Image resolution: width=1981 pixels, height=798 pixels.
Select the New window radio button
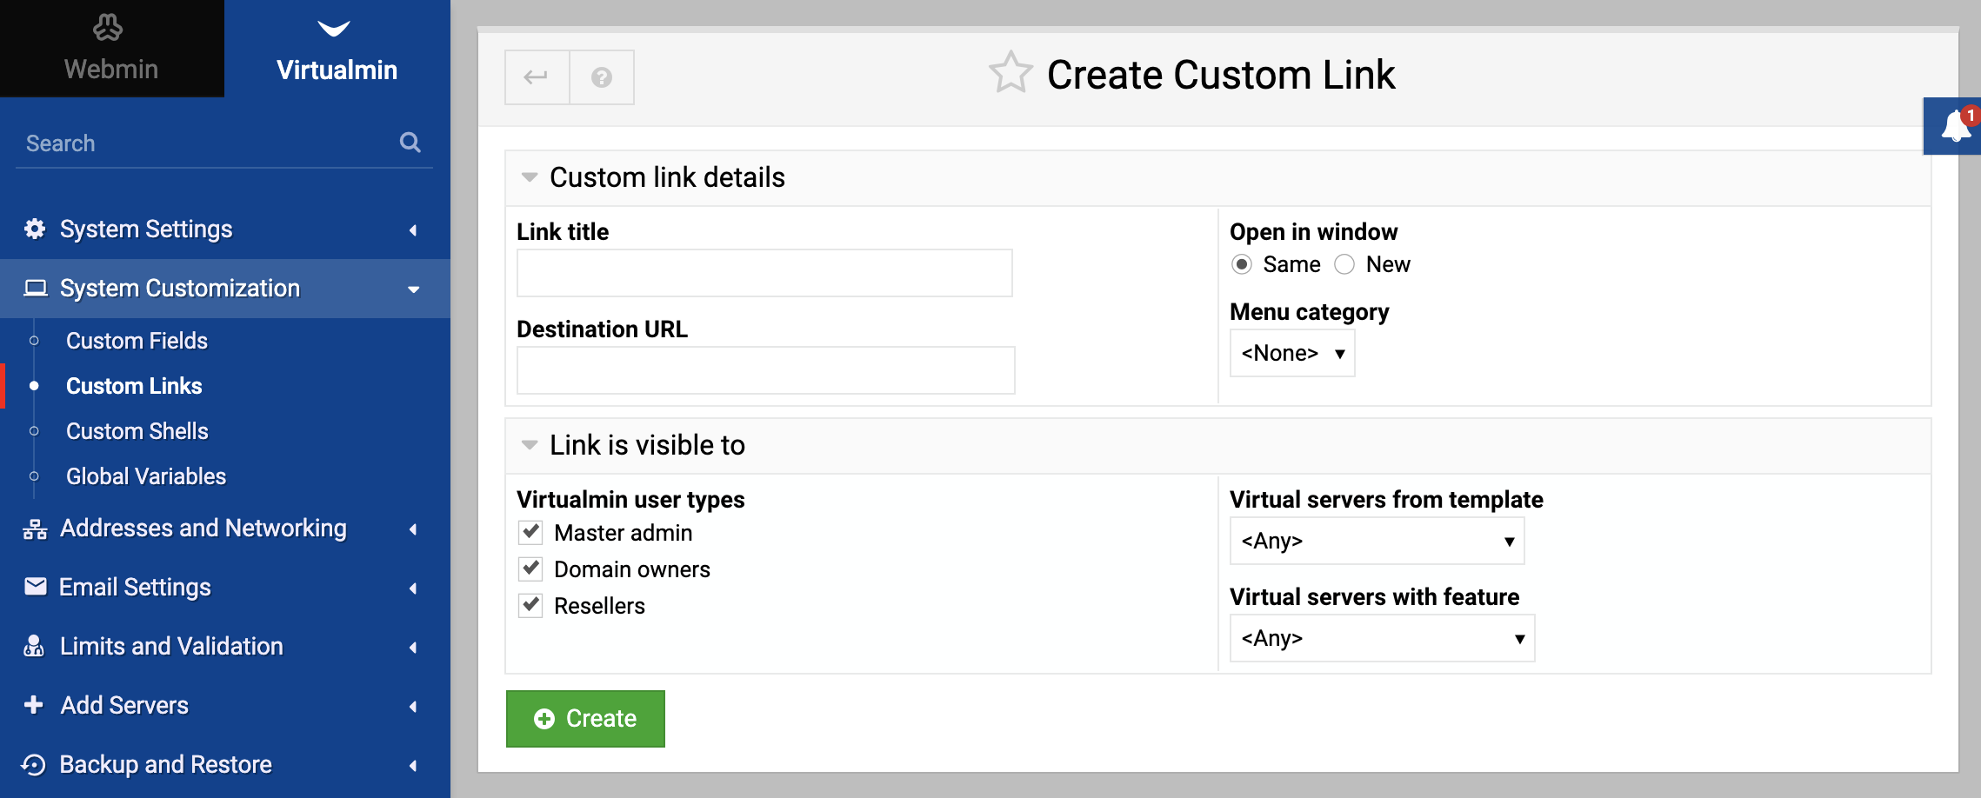point(1344,264)
